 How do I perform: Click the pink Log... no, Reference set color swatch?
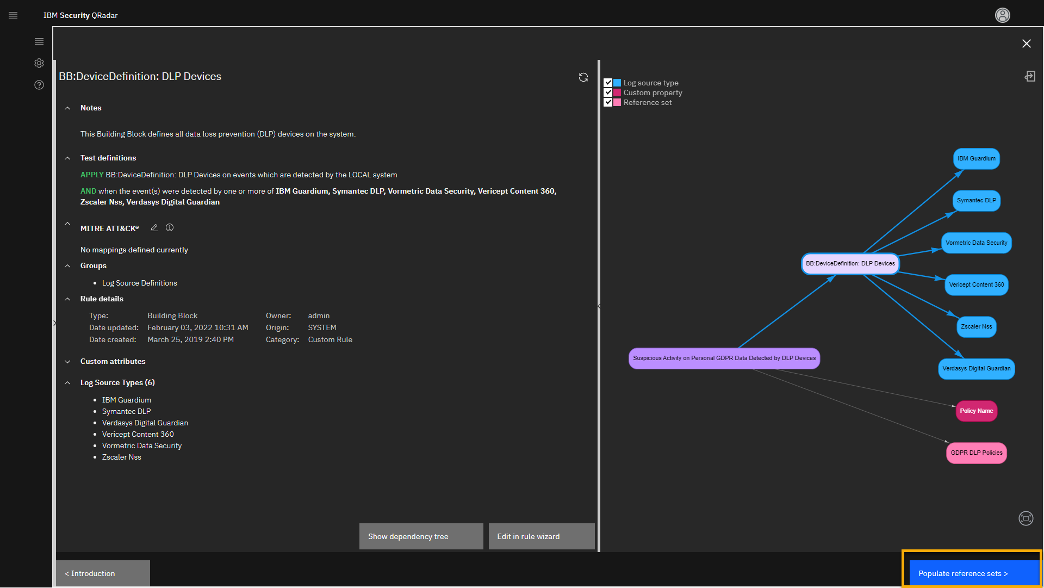tap(617, 102)
